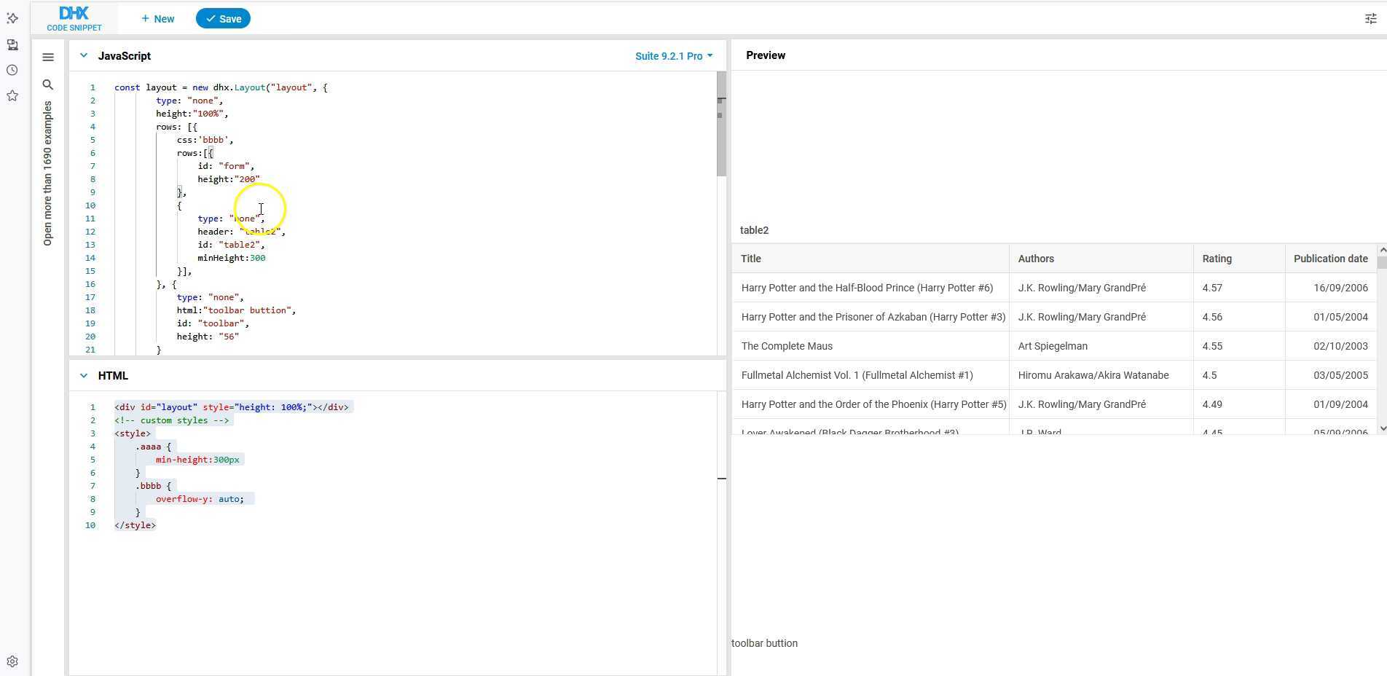Click the sparkle icon in left sidebar
Viewport: 1387px width, 676px height.
tap(12, 18)
